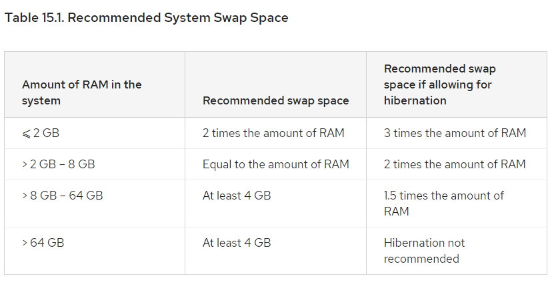The height and width of the screenshot is (282, 554).
Task: Click the '> 64 GB' RAM cell
Action: pos(43,243)
